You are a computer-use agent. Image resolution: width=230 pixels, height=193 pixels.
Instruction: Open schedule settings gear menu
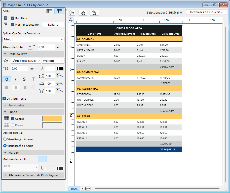[x=72, y=13]
